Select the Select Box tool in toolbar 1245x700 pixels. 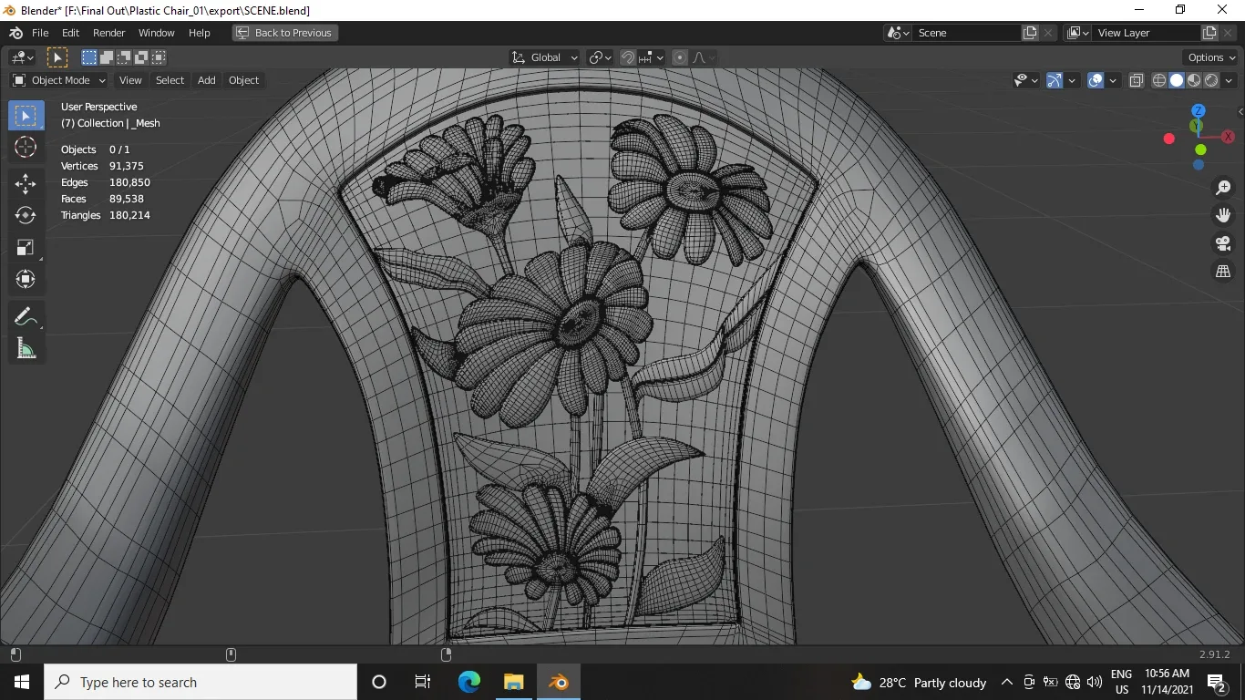click(26, 116)
